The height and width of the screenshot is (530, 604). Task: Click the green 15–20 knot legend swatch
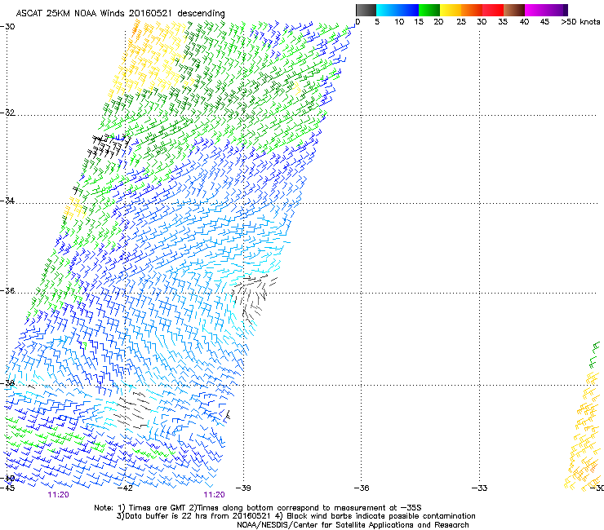(x=429, y=10)
